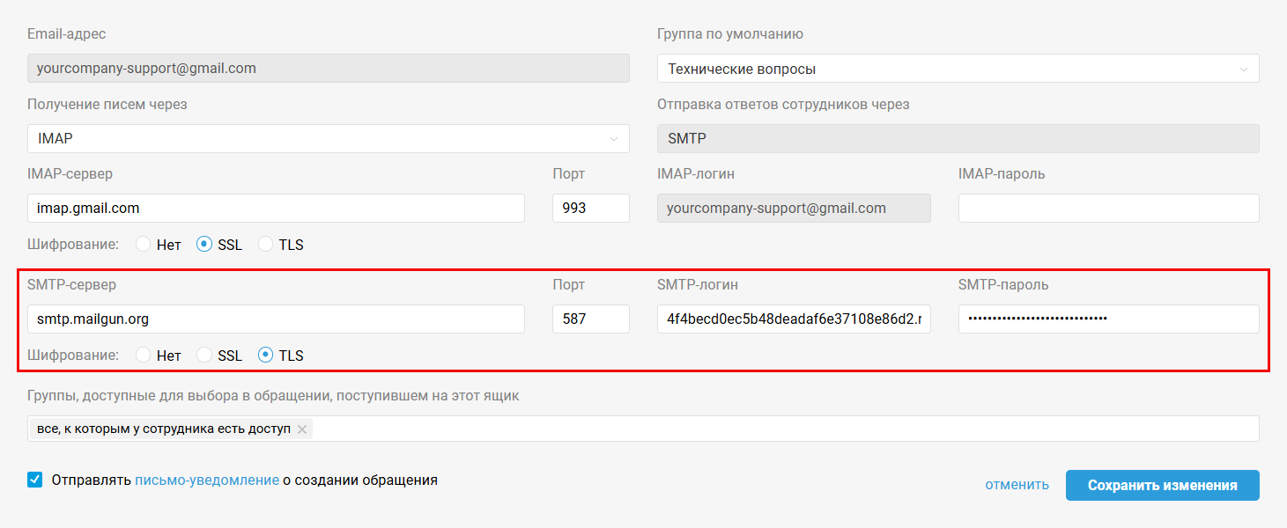The height and width of the screenshot is (528, 1287).
Task: Expand 'Группа по умолчанию' dropdown
Action: (x=958, y=69)
